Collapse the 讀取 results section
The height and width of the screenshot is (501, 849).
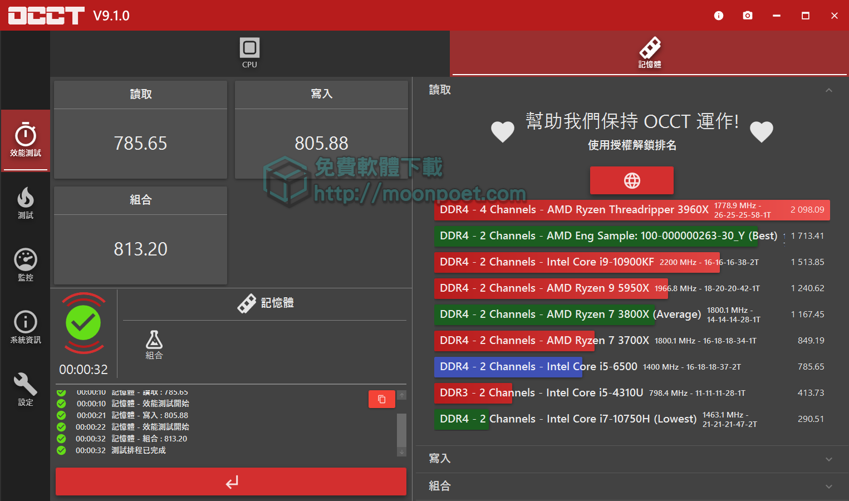[829, 90]
